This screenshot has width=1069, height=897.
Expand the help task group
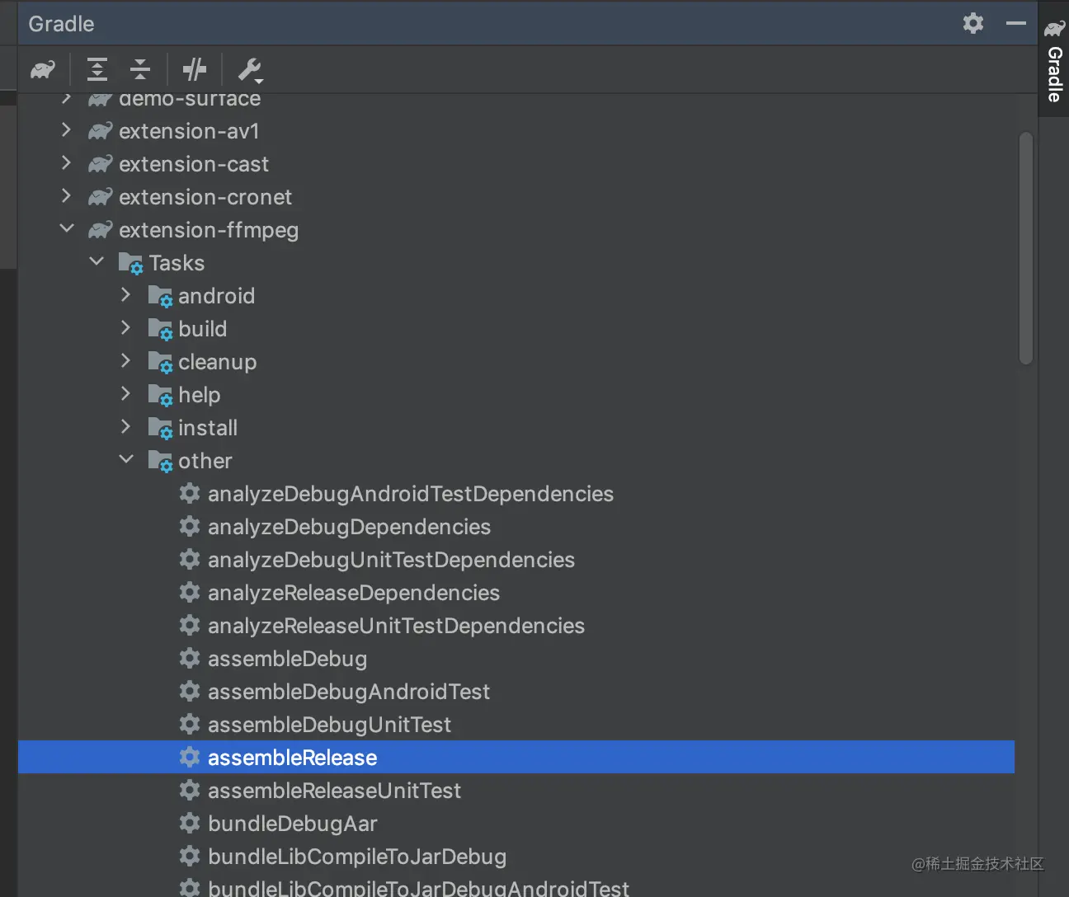pos(126,393)
